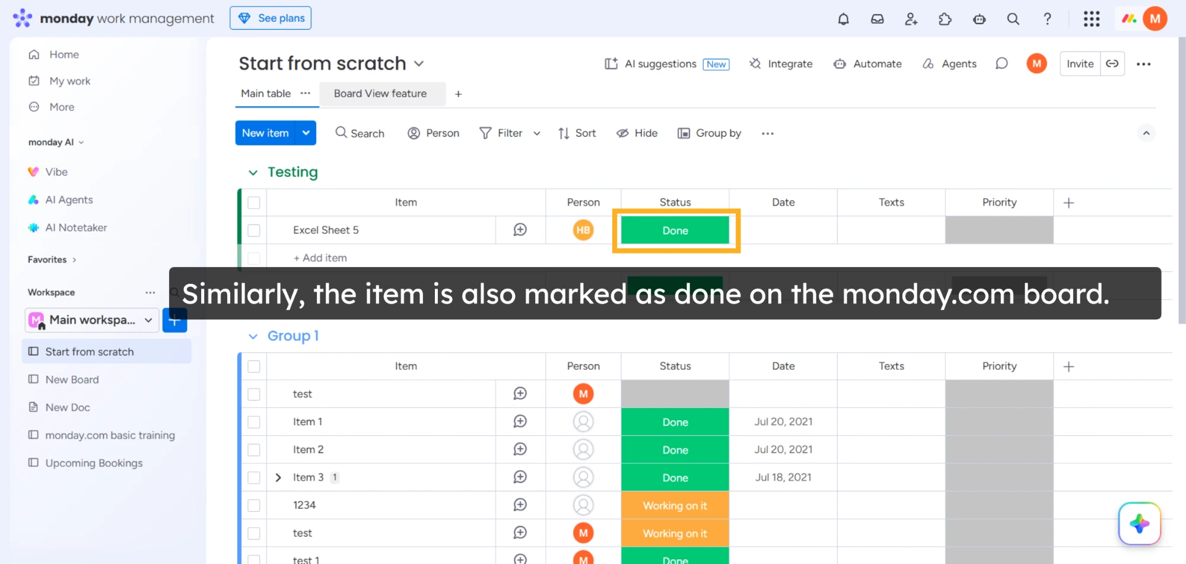
Task: Start conversation on Excel Sheet 5
Action: (520, 230)
